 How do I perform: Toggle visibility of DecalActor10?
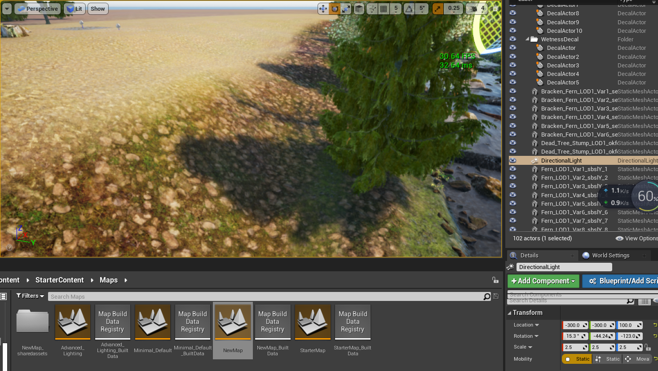(x=513, y=31)
